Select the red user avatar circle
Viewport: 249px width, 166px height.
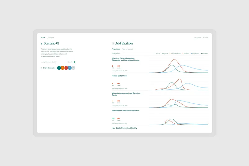pos(66,68)
